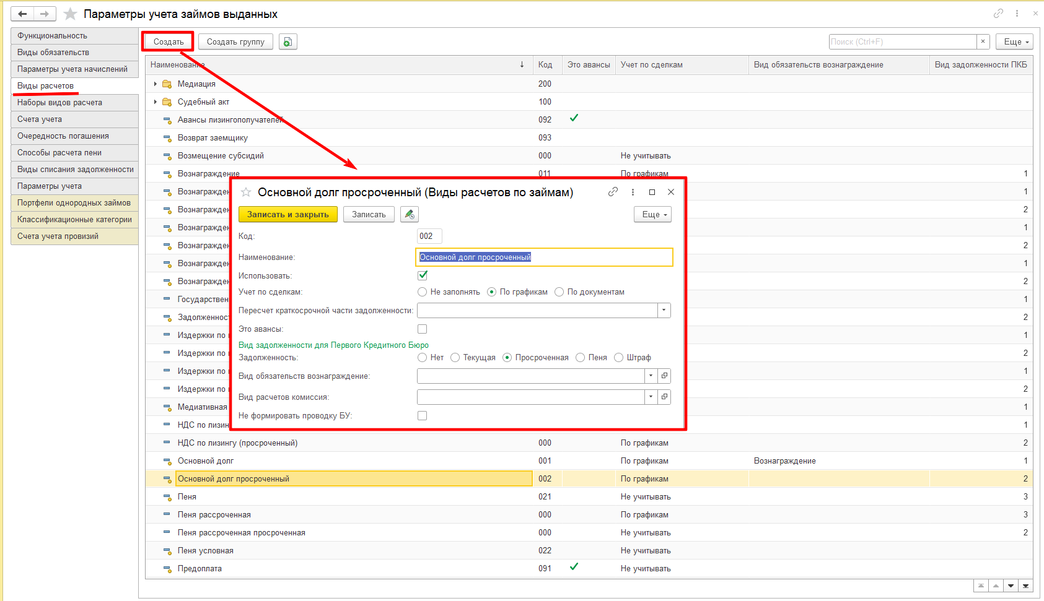Click the back navigation arrow
The width and height of the screenshot is (1044, 601).
click(x=22, y=14)
